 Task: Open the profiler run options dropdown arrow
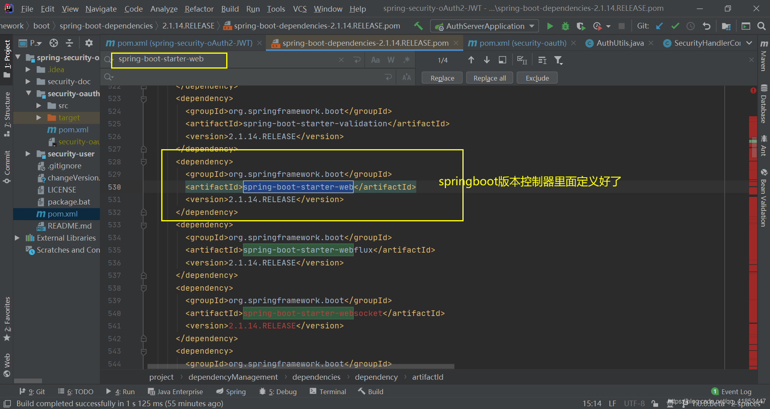tap(608, 26)
